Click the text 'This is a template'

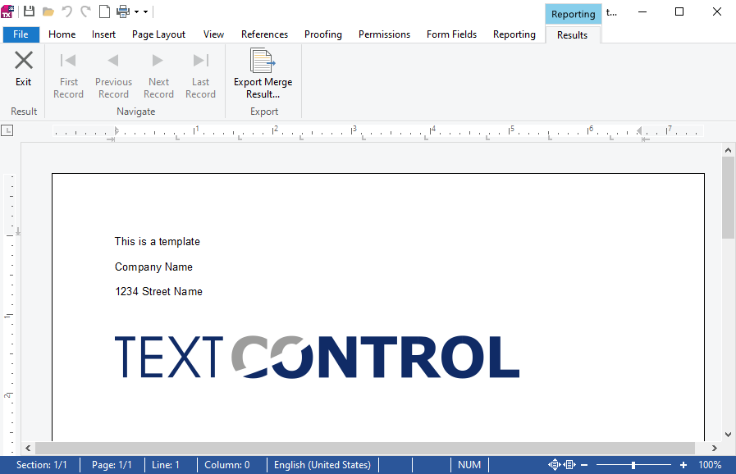coord(158,242)
